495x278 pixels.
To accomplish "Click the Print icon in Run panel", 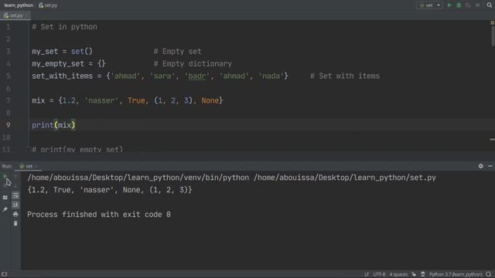I will pos(15,215).
